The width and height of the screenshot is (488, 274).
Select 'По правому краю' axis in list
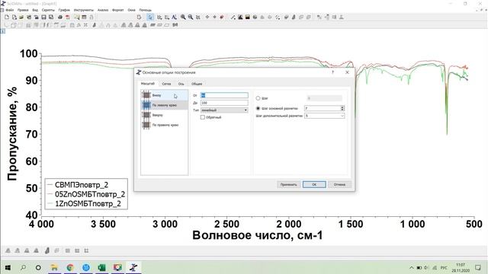165,125
